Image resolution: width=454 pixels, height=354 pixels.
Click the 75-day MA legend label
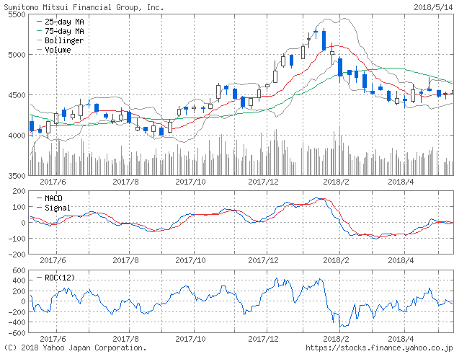click(x=64, y=32)
